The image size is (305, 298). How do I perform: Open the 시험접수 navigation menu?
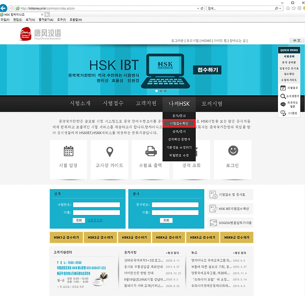(x=113, y=103)
